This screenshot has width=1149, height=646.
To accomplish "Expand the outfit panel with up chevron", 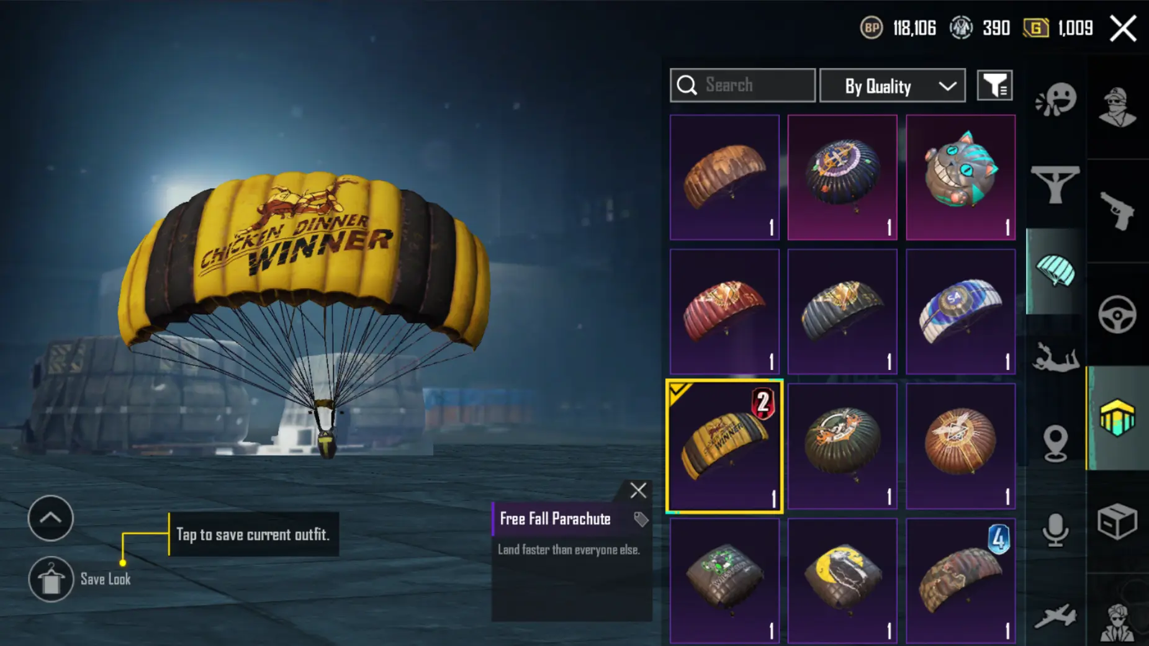I will pyautogui.click(x=50, y=518).
